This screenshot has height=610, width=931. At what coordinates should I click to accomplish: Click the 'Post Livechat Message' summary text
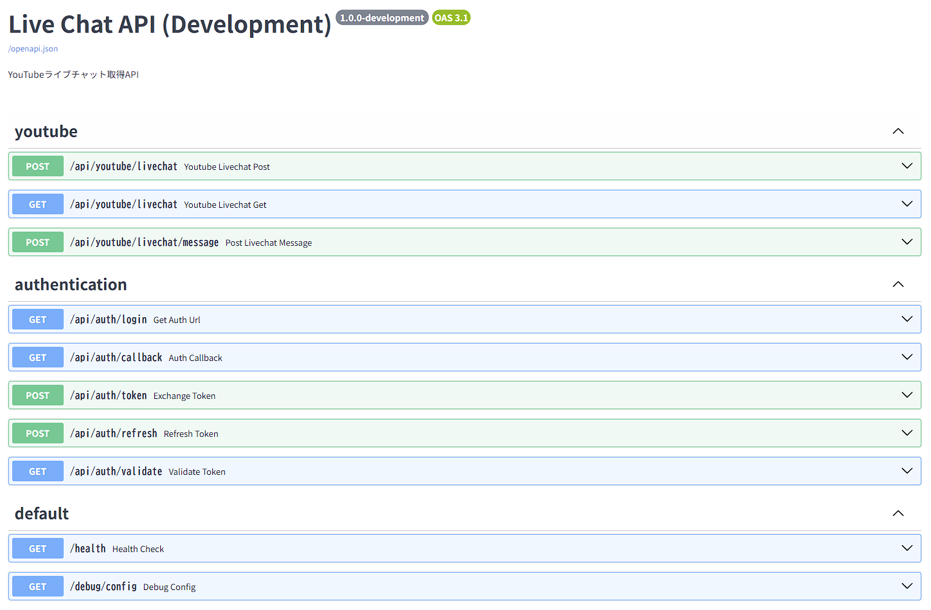tap(269, 243)
